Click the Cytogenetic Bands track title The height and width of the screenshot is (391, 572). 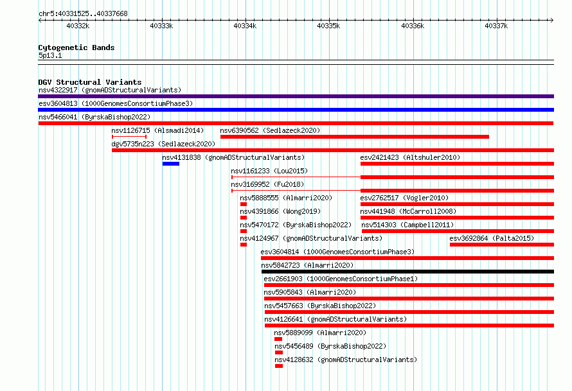point(76,48)
